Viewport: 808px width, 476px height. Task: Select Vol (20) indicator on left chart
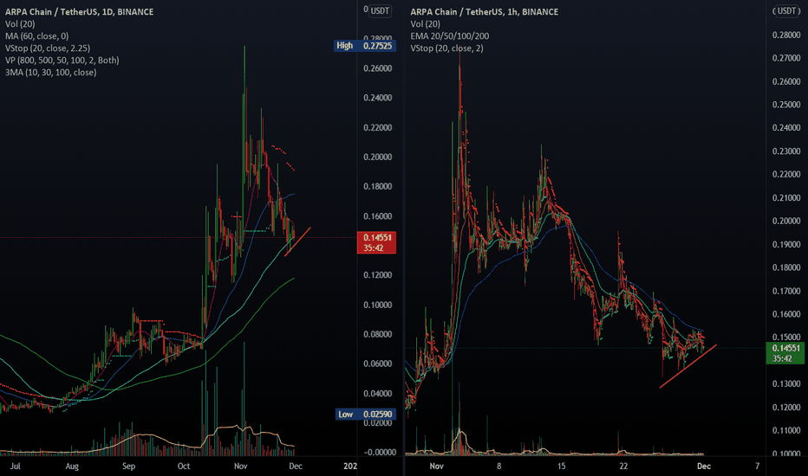[20, 23]
